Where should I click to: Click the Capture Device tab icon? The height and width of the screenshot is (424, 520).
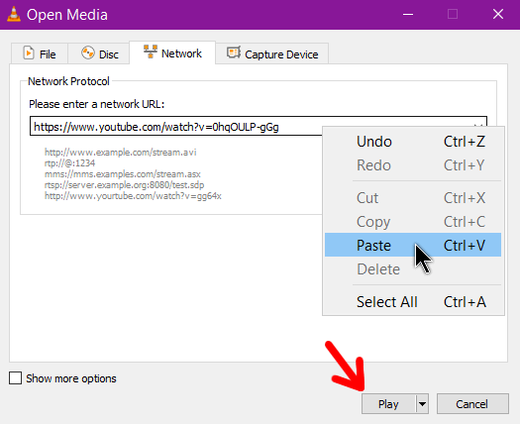234,53
